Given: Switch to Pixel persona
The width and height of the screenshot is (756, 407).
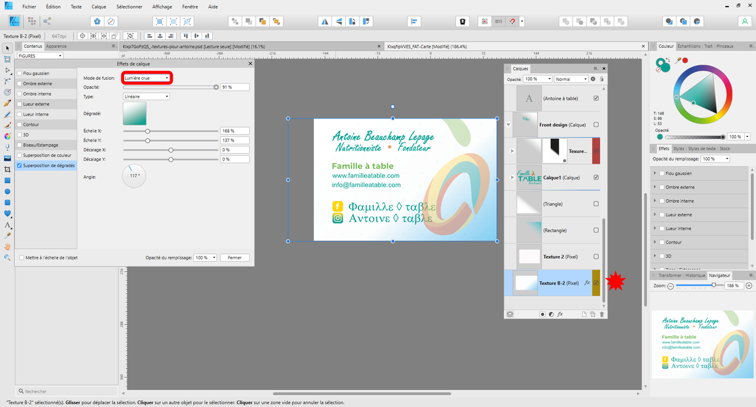Looking at the screenshot, I should [31, 21].
